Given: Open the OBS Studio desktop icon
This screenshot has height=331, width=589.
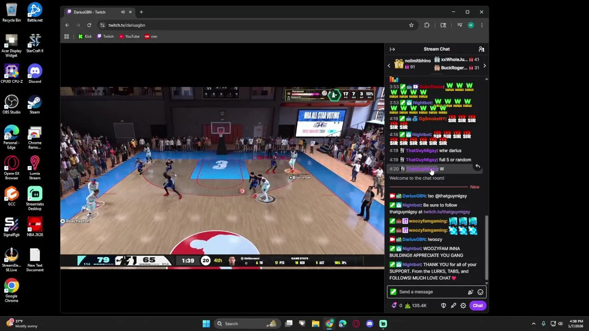Looking at the screenshot, I should click(x=12, y=105).
